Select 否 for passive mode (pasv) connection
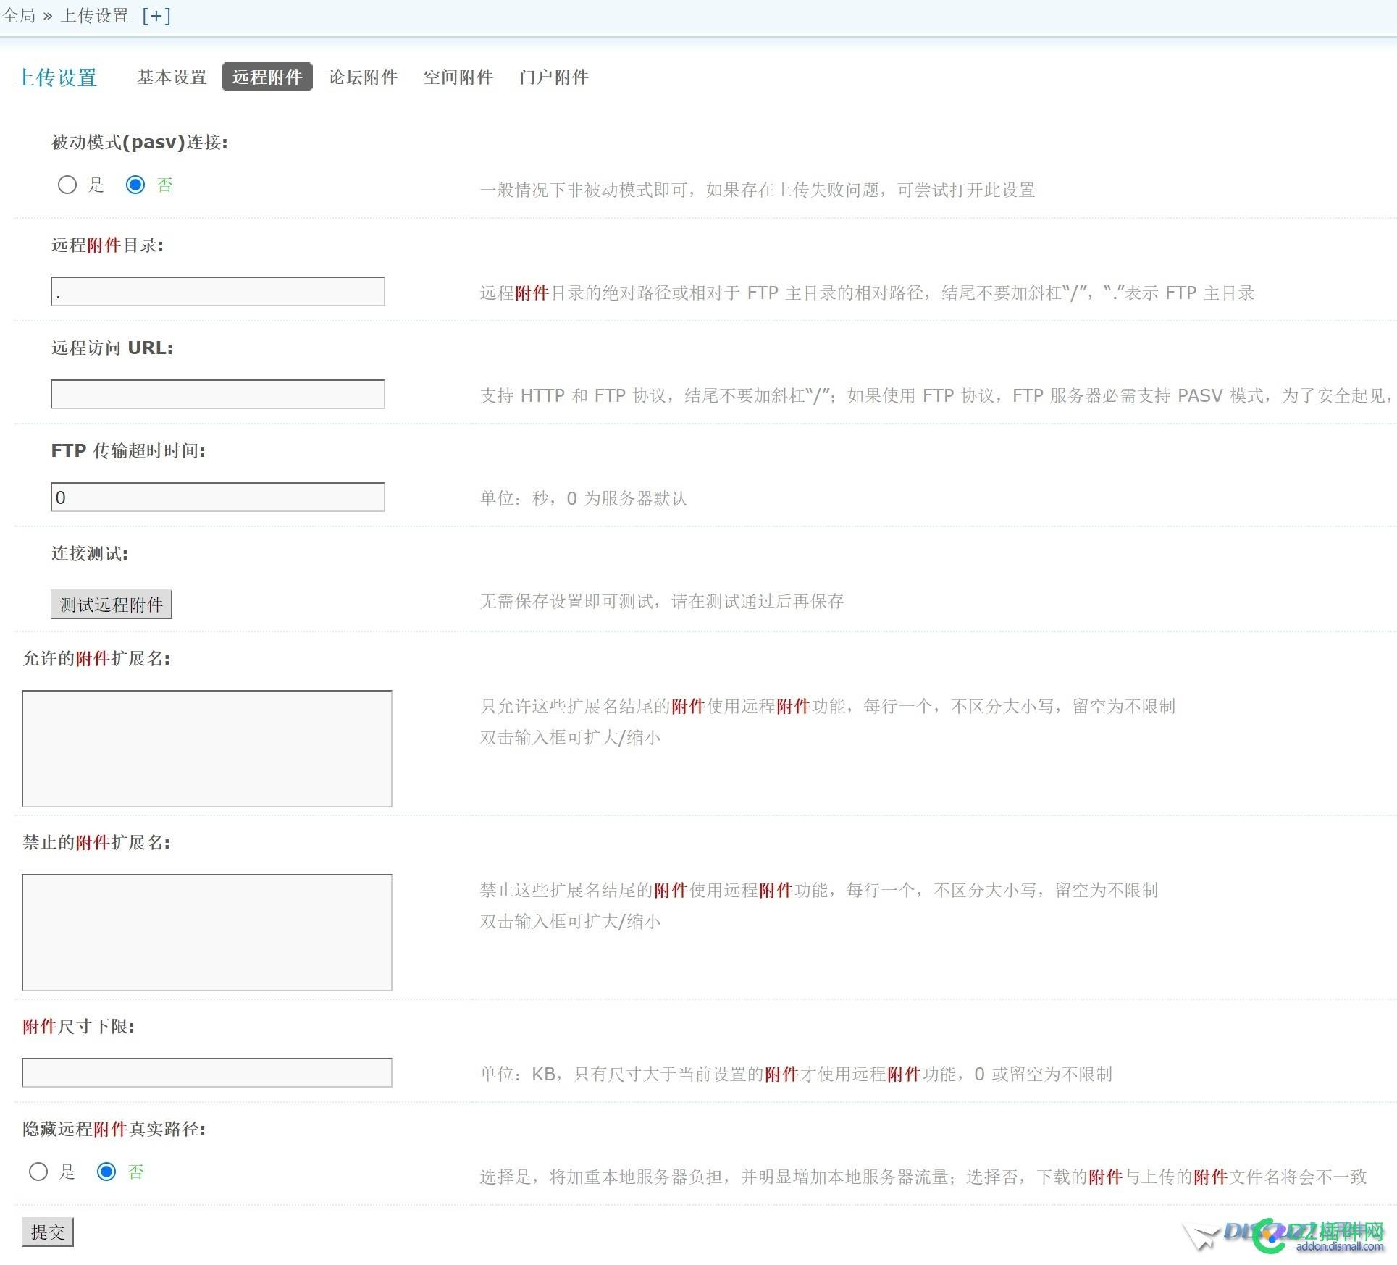Image resolution: width=1397 pixels, height=1265 pixels. pyautogui.click(x=135, y=185)
